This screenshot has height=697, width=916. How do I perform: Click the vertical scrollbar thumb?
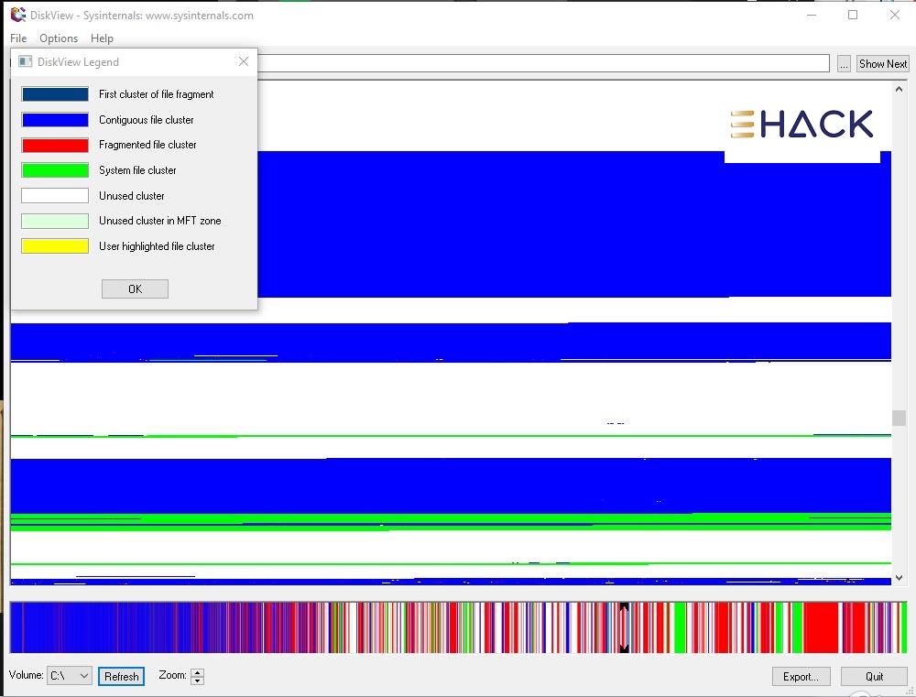(x=899, y=418)
